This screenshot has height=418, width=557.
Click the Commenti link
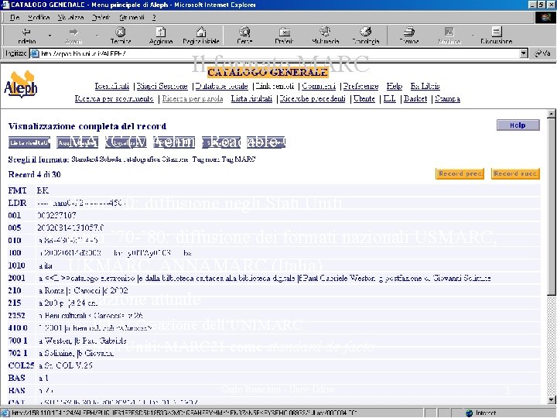point(319,86)
